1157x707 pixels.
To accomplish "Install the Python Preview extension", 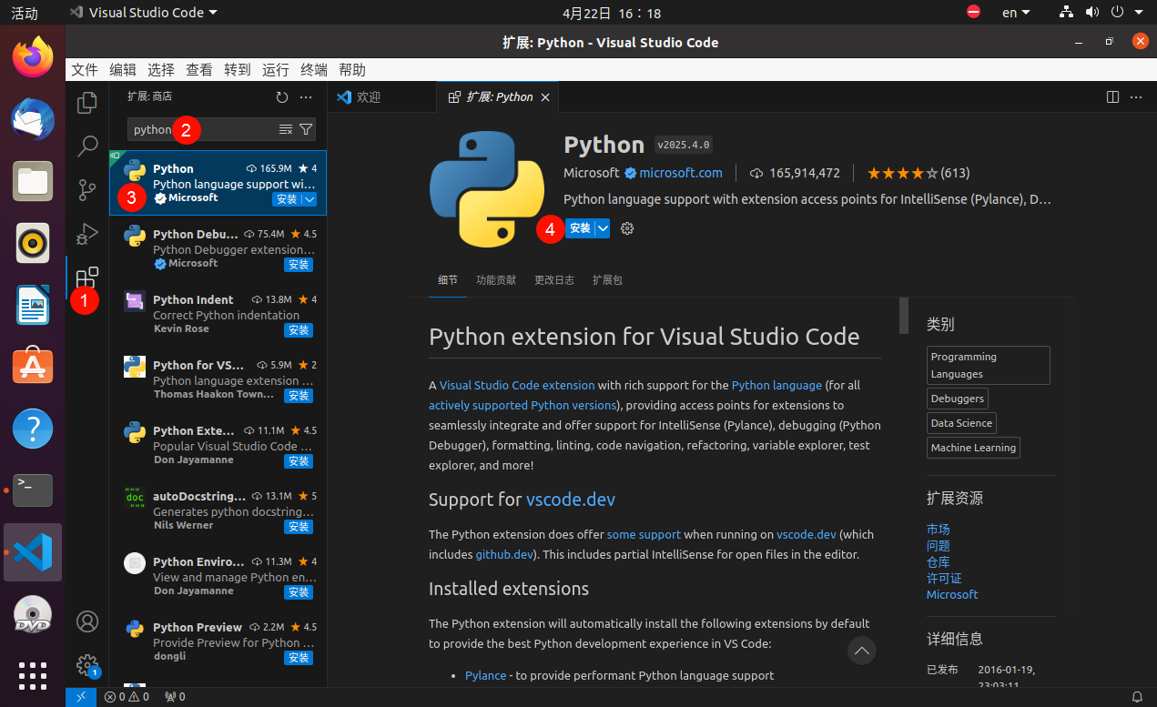I will click(299, 658).
